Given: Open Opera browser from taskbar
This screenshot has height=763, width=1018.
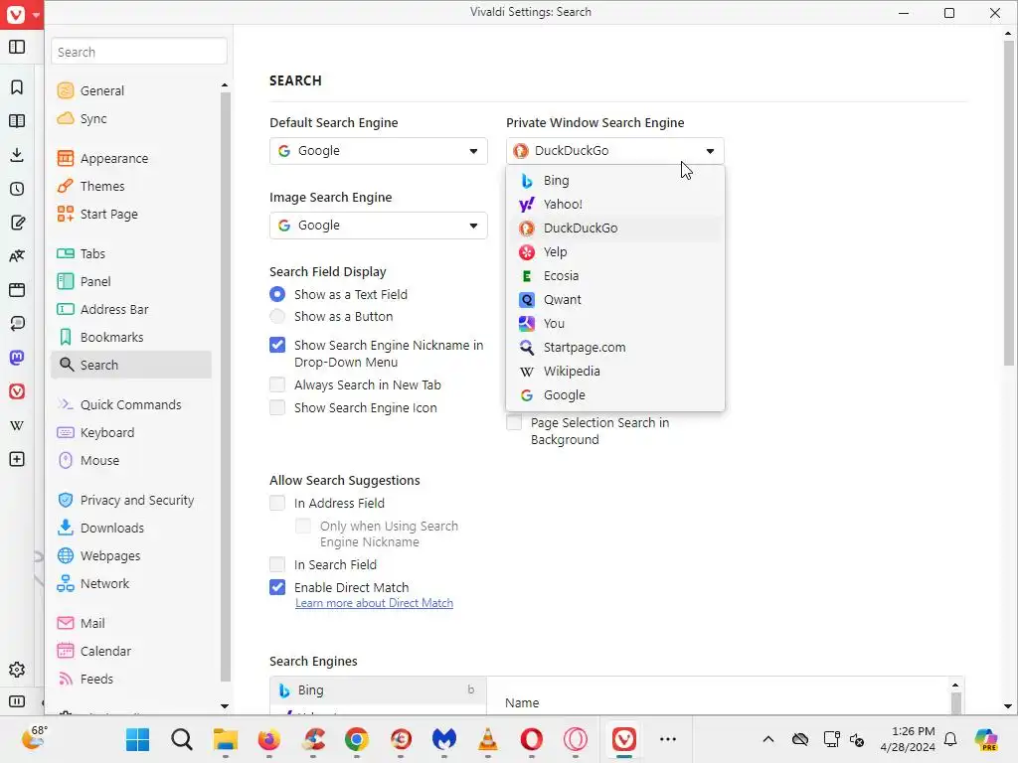Looking at the screenshot, I should (531, 739).
